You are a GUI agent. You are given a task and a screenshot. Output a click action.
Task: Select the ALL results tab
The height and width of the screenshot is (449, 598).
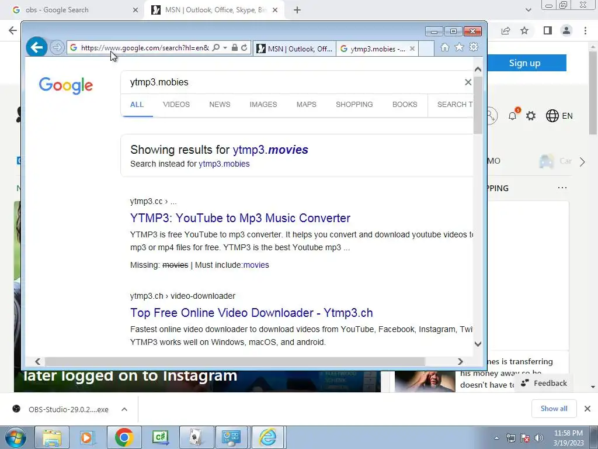(x=137, y=105)
